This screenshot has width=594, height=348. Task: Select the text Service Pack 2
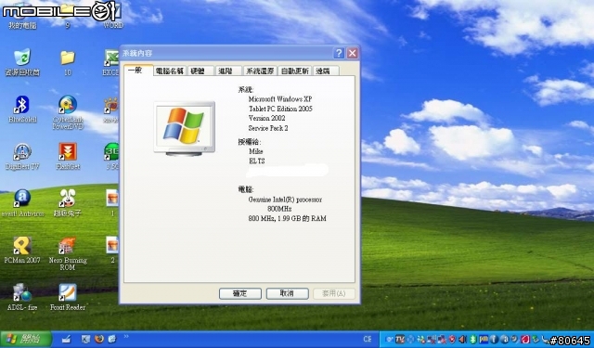(268, 128)
